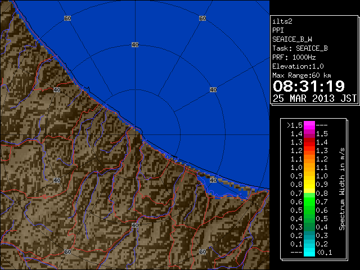Select the date text 25 MAR 2013 JST
This screenshot has width=360, height=270.
314,98
